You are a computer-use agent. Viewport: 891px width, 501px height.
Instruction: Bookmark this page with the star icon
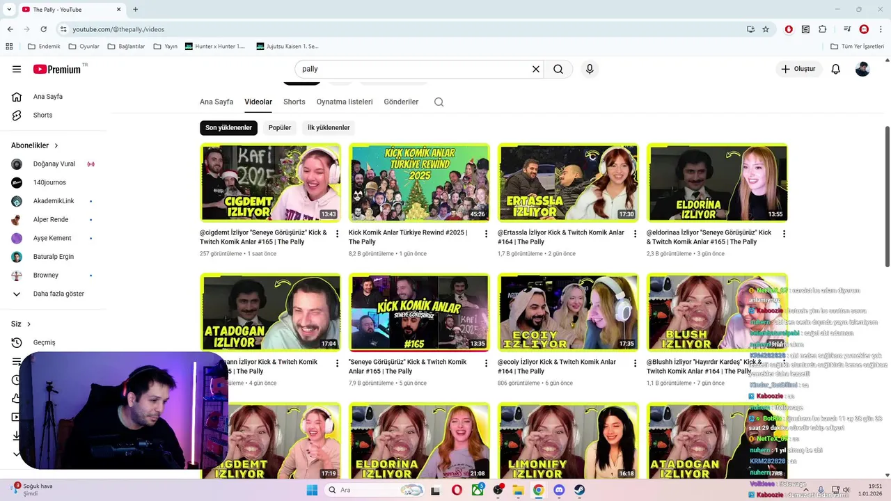click(x=766, y=29)
